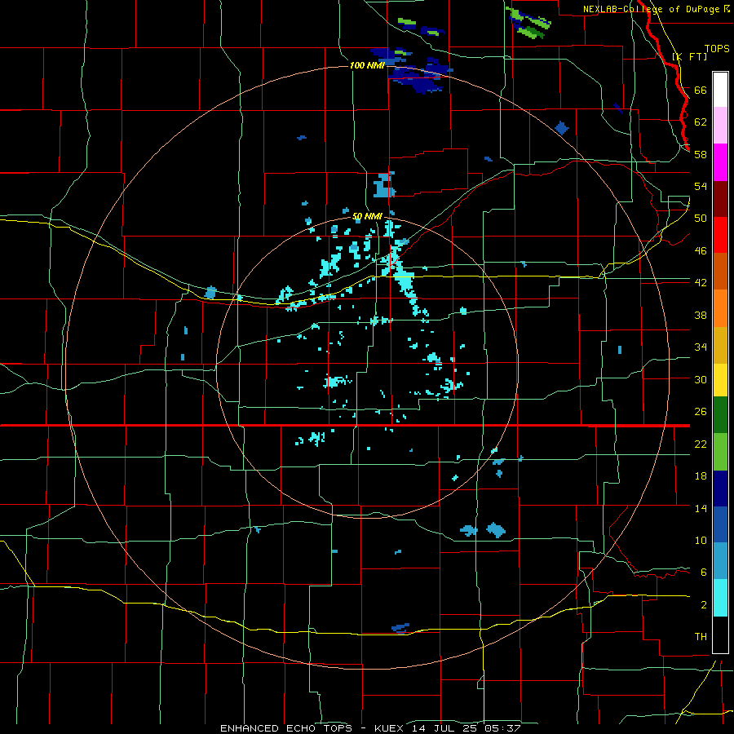The height and width of the screenshot is (734, 734).
Task: Click the orange swatch between 38 and 42
Action: (x=720, y=308)
